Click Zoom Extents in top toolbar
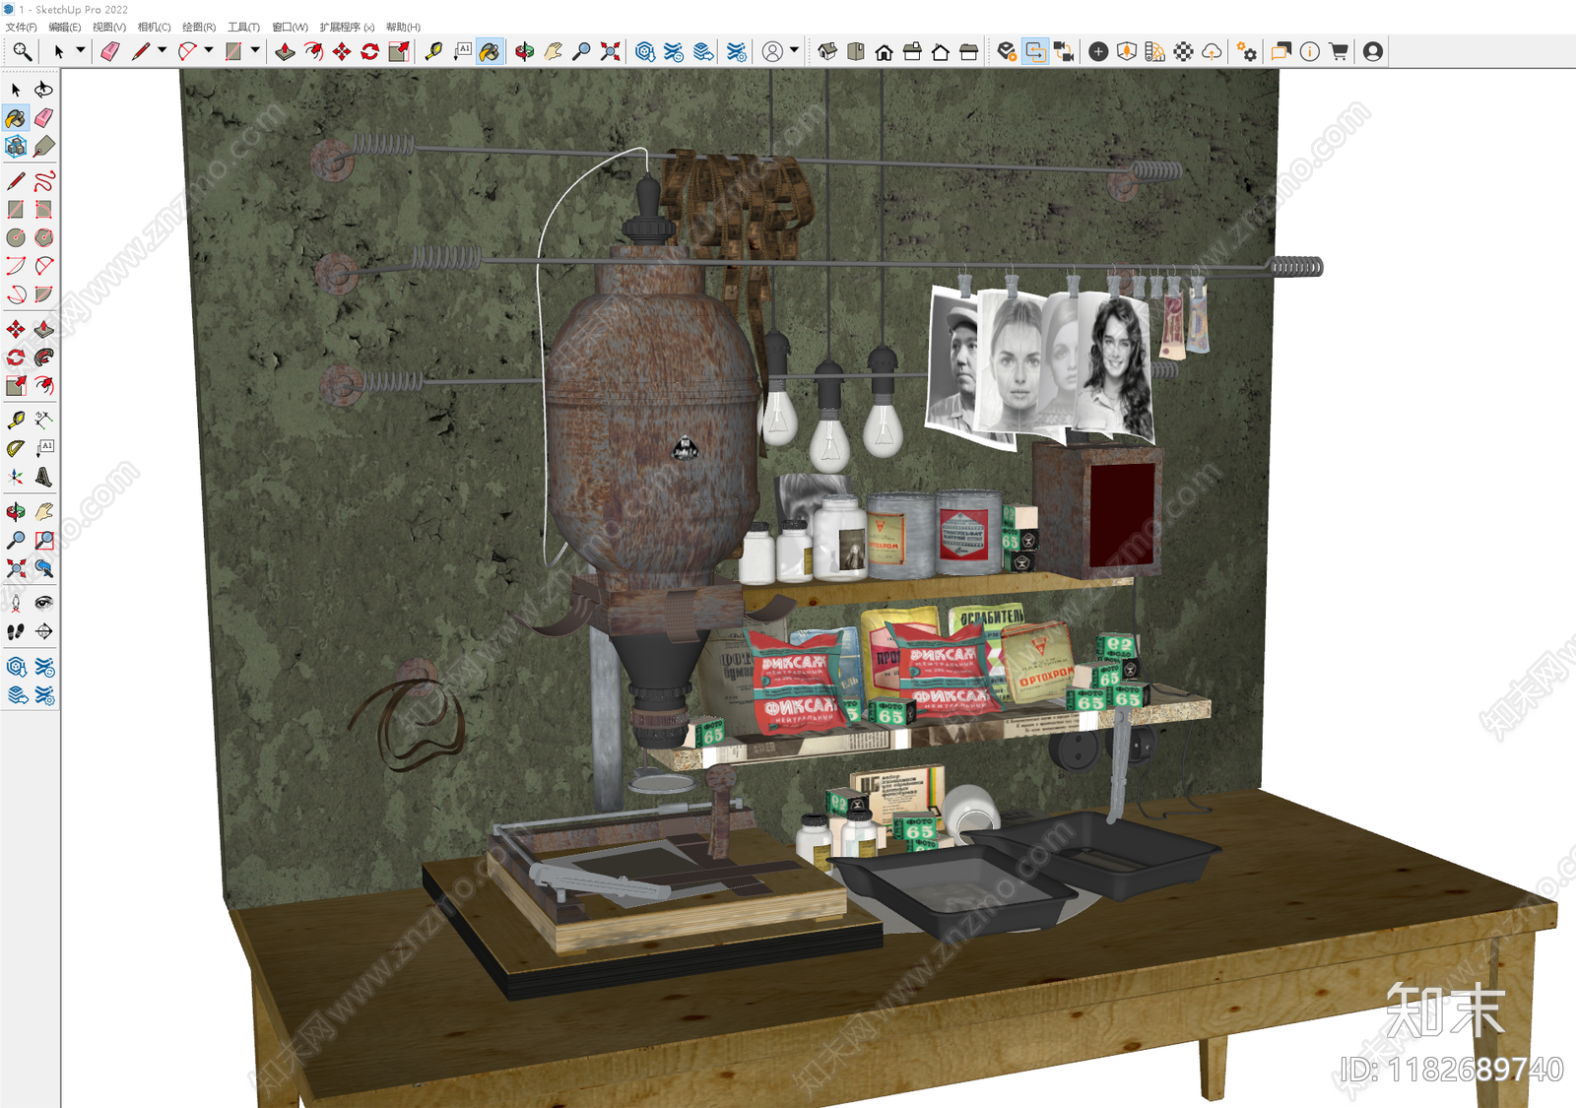Image resolution: width=1576 pixels, height=1108 pixels. click(611, 51)
